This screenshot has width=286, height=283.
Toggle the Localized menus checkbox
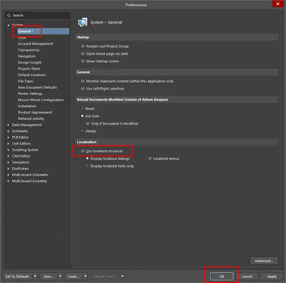[150, 158]
